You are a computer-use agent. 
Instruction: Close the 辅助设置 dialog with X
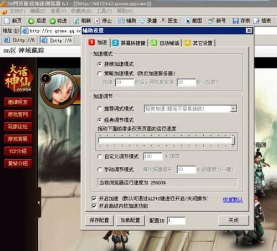[x=249, y=30]
